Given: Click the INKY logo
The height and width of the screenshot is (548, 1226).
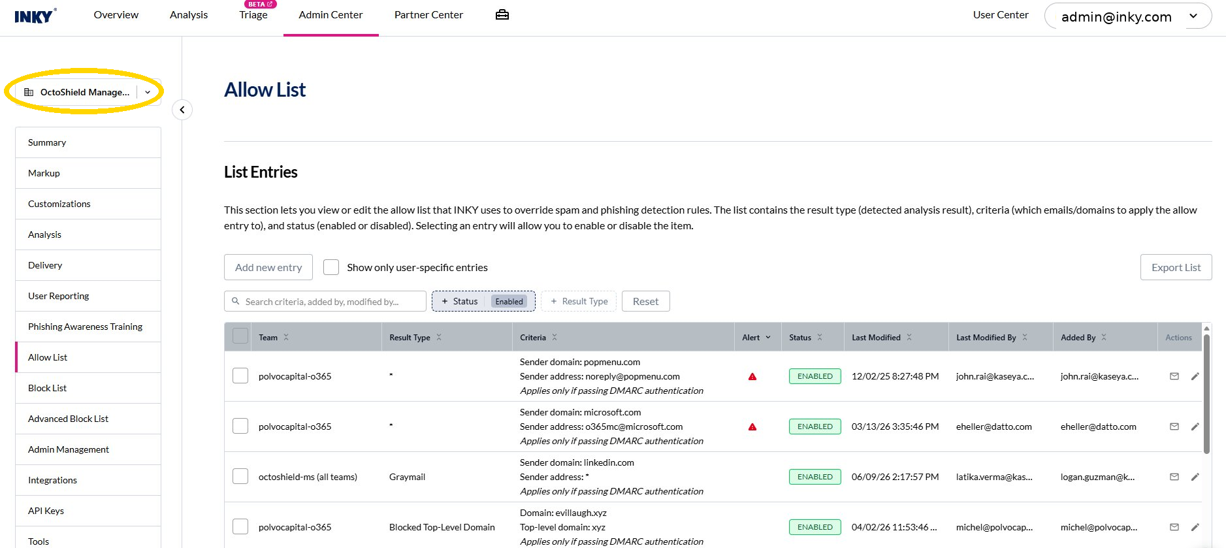Looking at the screenshot, I should (x=35, y=16).
